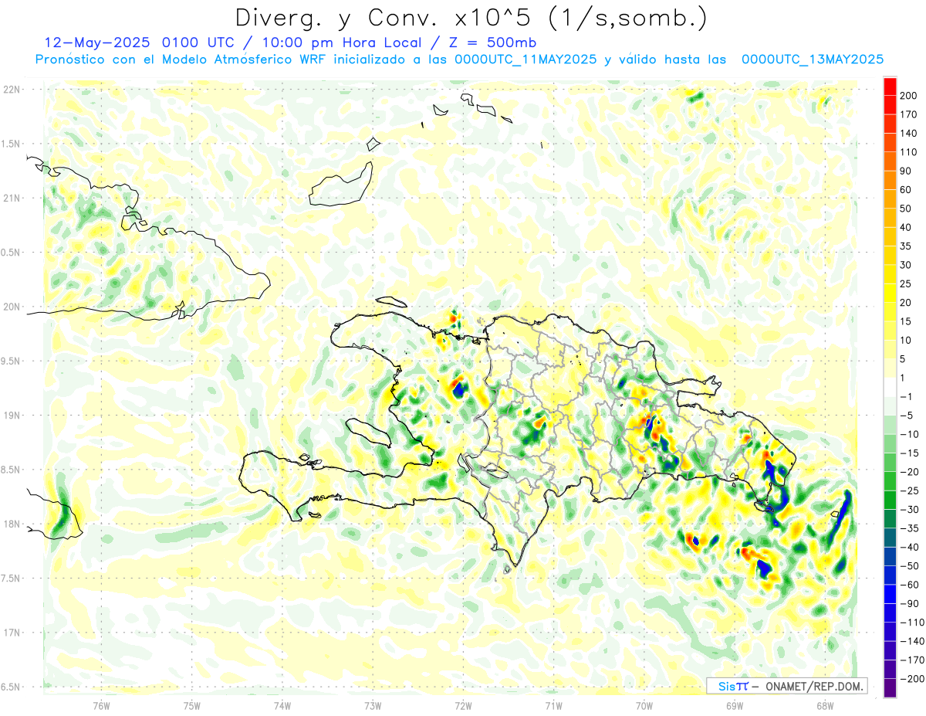Viewport: 926px width, 716px height.
Task: Click the white colorbar segment between 1 and -1
Action: click(x=890, y=387)
